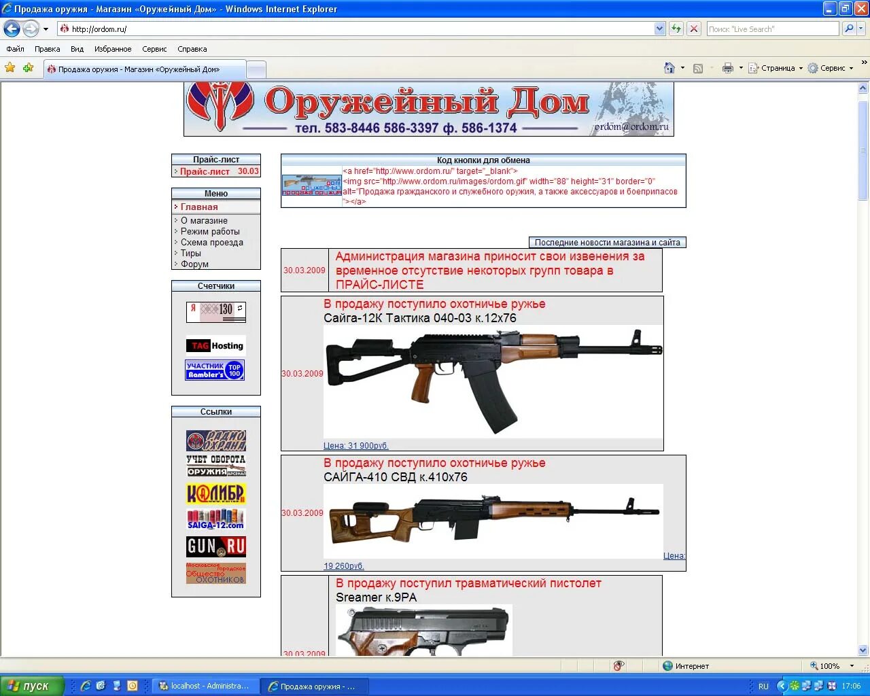
Task: Click the TAG Hosting banner
Action: (215, 346)
